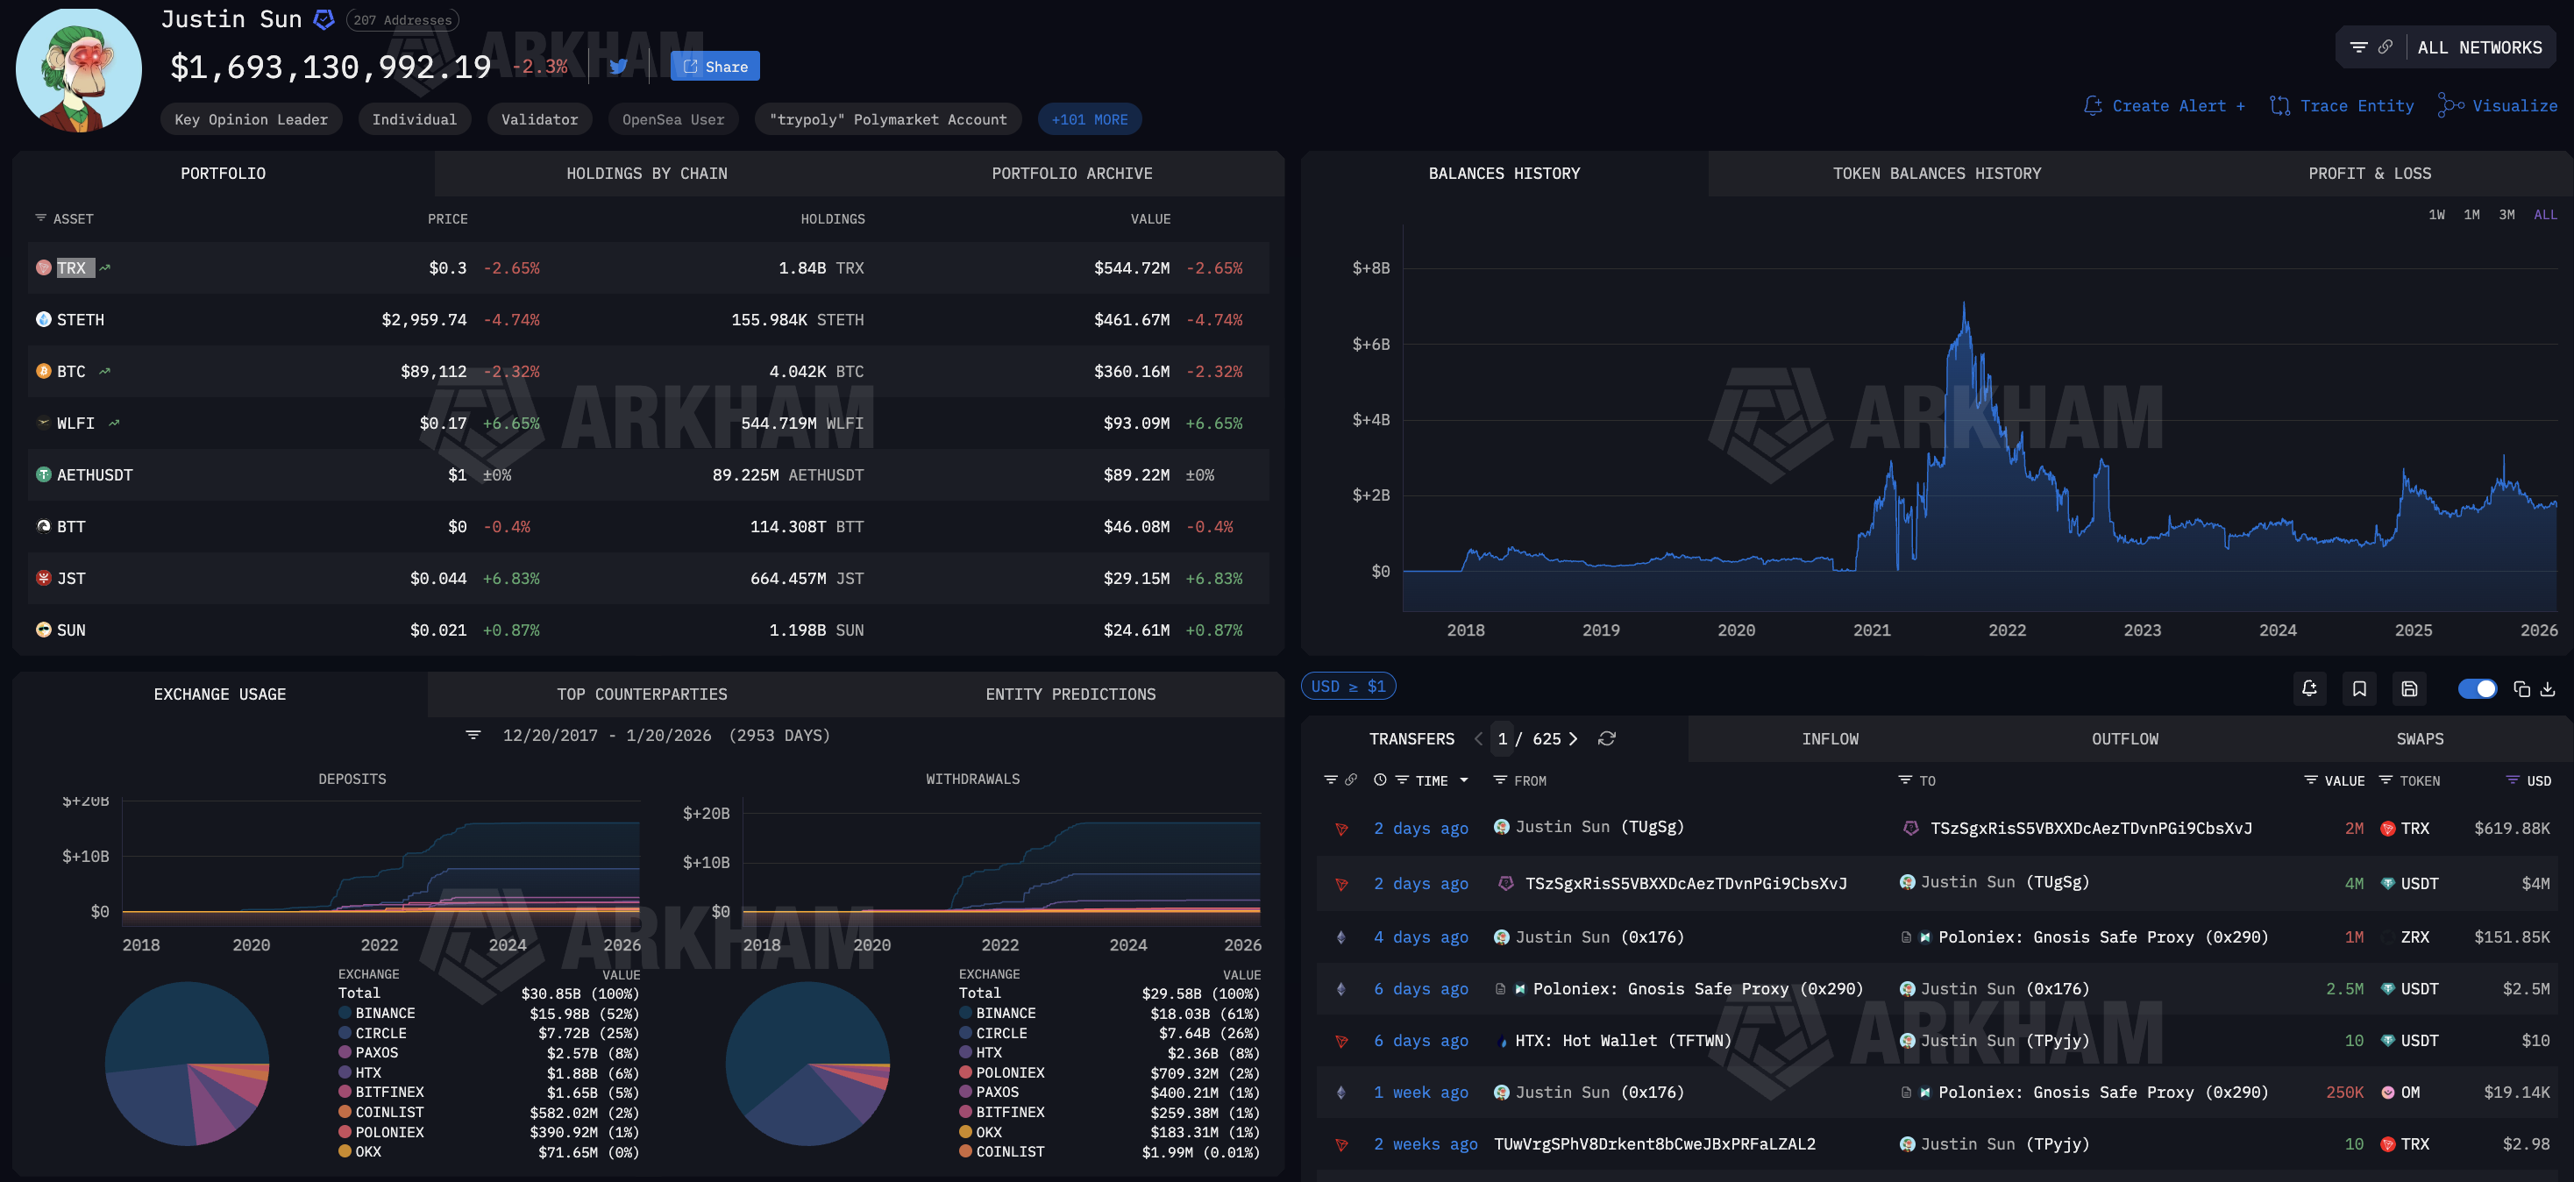Open the PROFIT & LOSS tab
2574x1182 pixels.
click(x=2369, y=174)
